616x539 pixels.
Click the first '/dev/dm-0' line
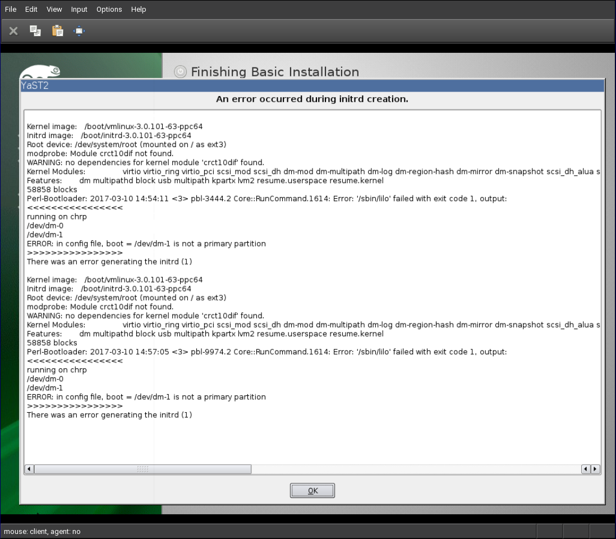[x=45, y=226]
